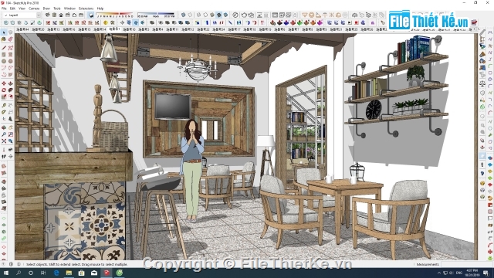Choose the Follow Me tool
This screenshot has width=494, height=278.
pos(10,90)
